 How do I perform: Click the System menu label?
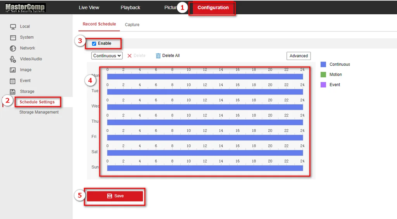coord(27,38)
